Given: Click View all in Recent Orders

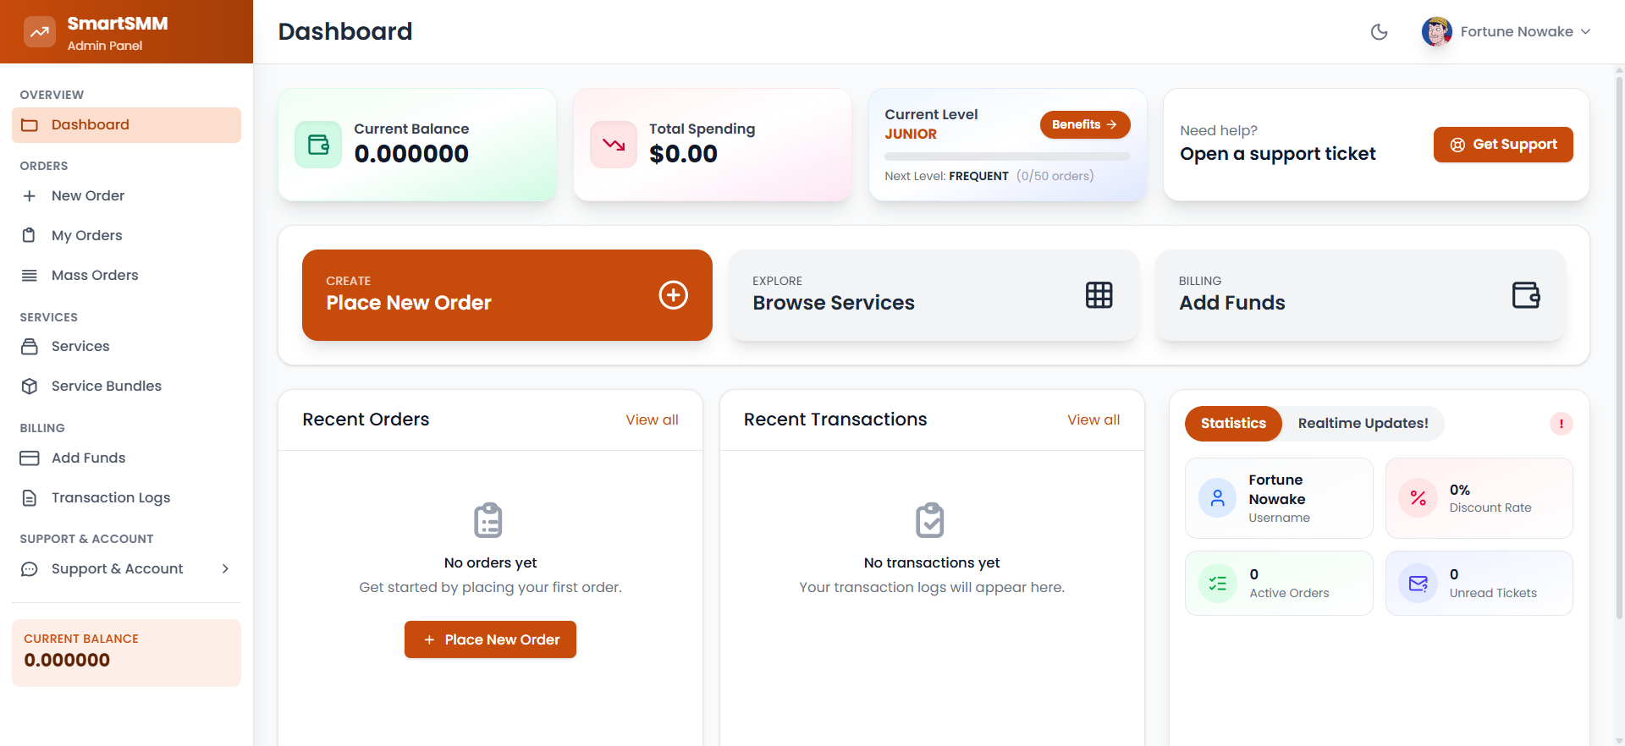Looking at the screenshot, I should pyautogui.click(x=652, y=420).
